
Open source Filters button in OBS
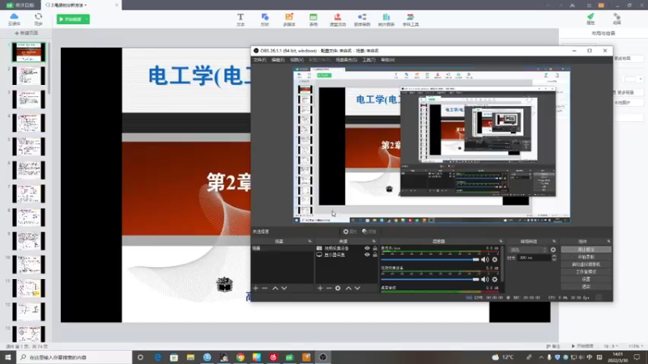pos(369,231)
